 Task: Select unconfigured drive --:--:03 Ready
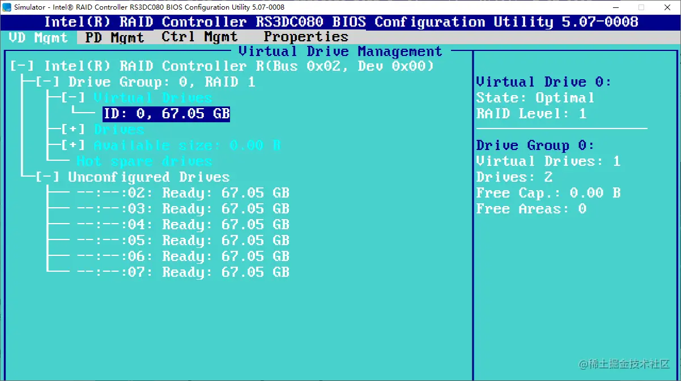point(183,209)
